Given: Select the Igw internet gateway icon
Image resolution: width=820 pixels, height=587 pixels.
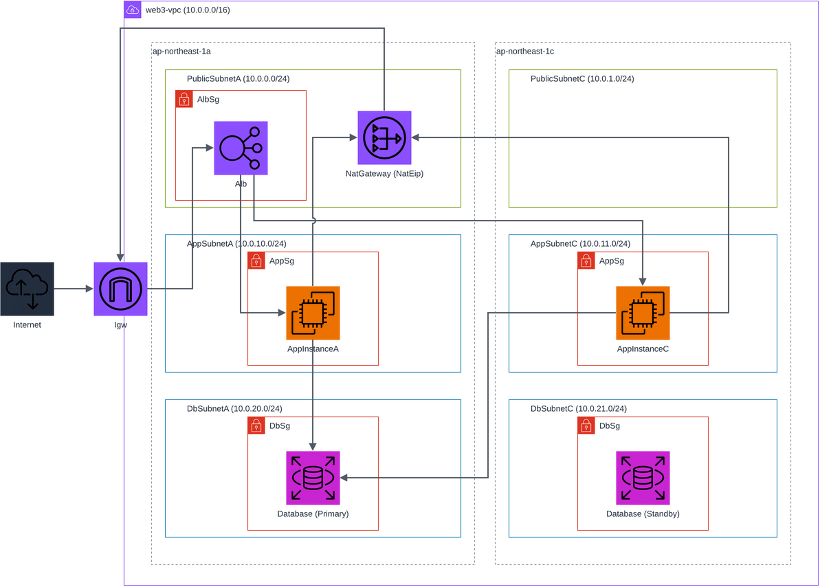Looking at the screenshot, I should (120, 289).
